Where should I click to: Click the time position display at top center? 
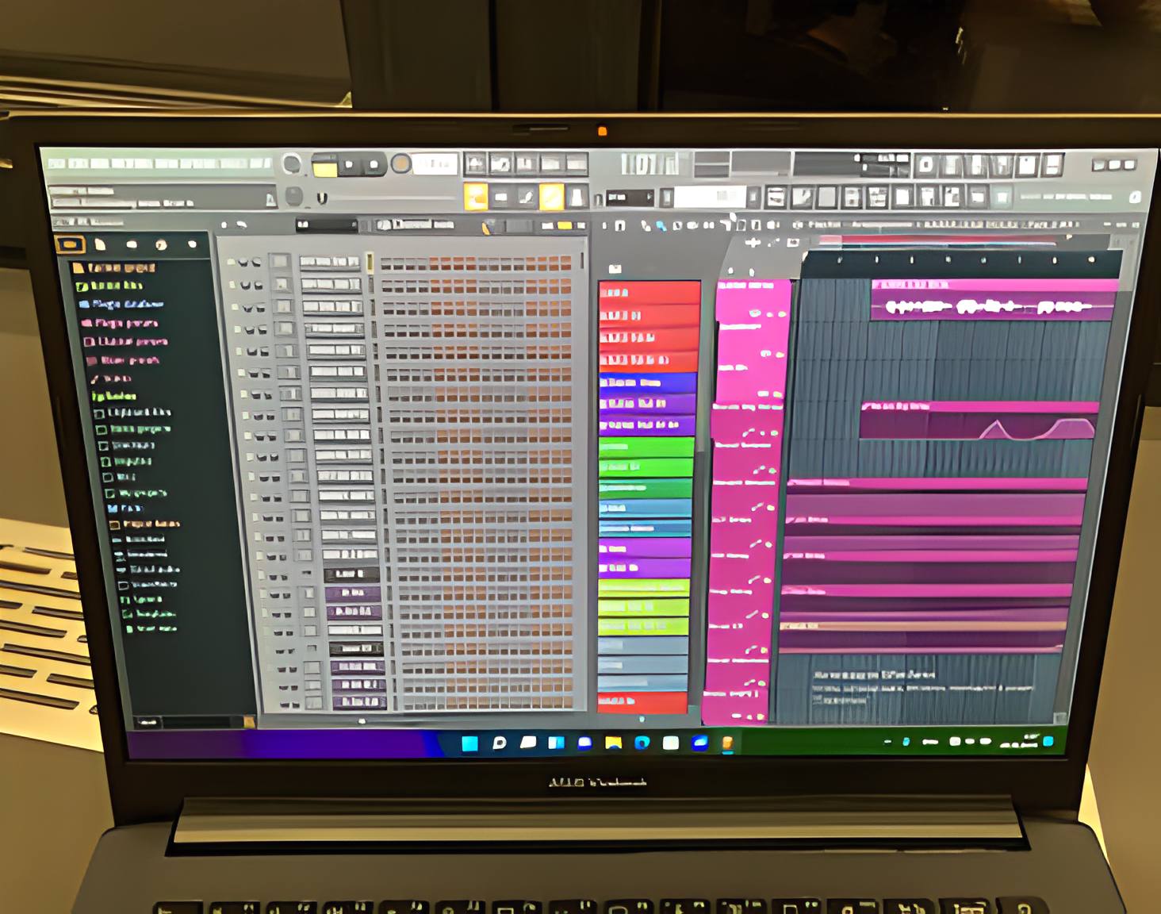[x=649, y=163]
